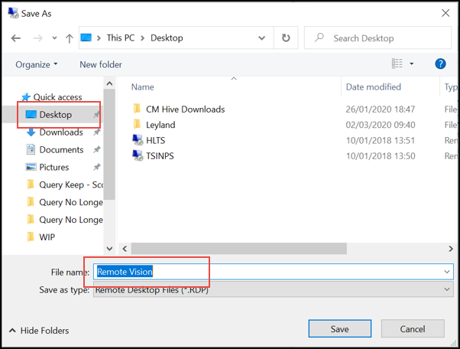Click the Back navigation arrow

pos(16,38)
